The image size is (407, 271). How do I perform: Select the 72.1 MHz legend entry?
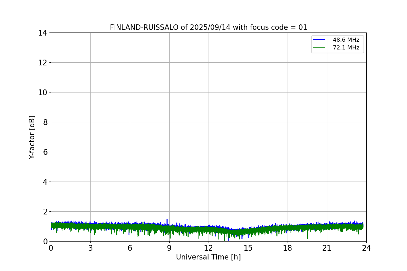click(346, 48)
